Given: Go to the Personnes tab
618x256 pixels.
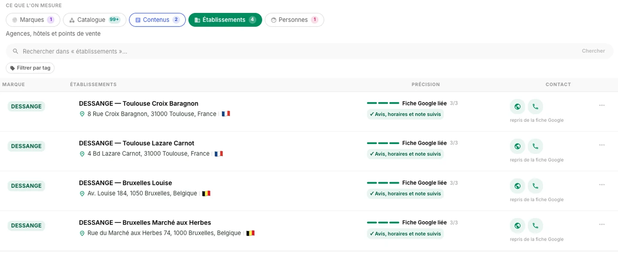Looking at the screenshot, I should tap(294, 20).
